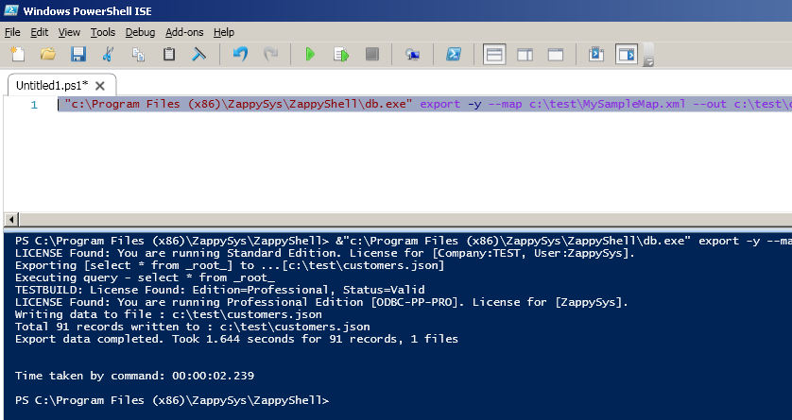The width and height of the screenshot is (792, 420).
Task: Stop the operation with the gray square button
Action: point(372,54)
